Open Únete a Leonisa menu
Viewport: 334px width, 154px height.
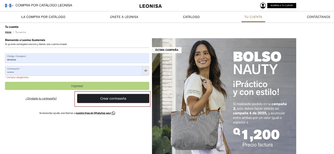124,17
